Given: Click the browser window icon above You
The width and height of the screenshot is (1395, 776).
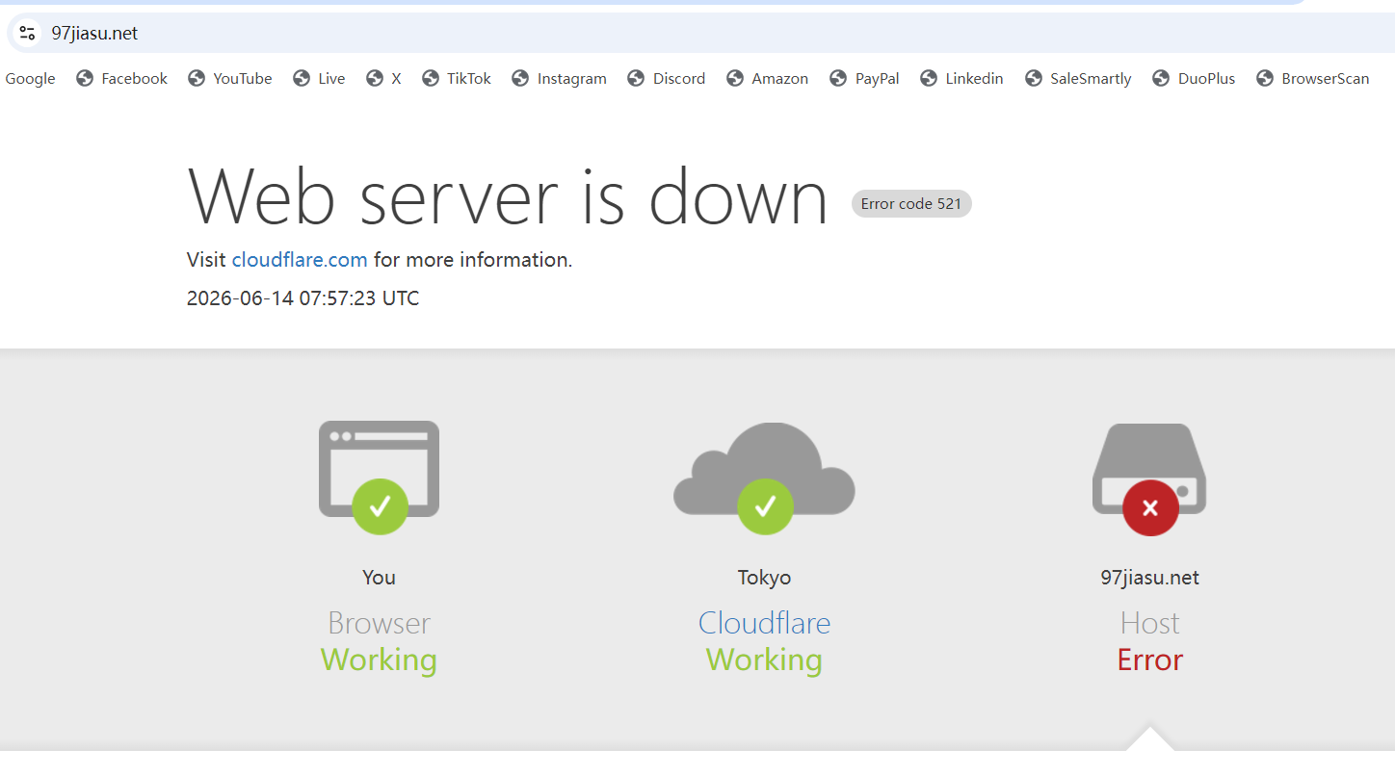Looking at the screenshot, I should pos(379,469).
